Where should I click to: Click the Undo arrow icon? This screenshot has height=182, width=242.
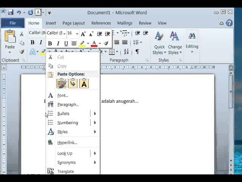pos(19,13)
